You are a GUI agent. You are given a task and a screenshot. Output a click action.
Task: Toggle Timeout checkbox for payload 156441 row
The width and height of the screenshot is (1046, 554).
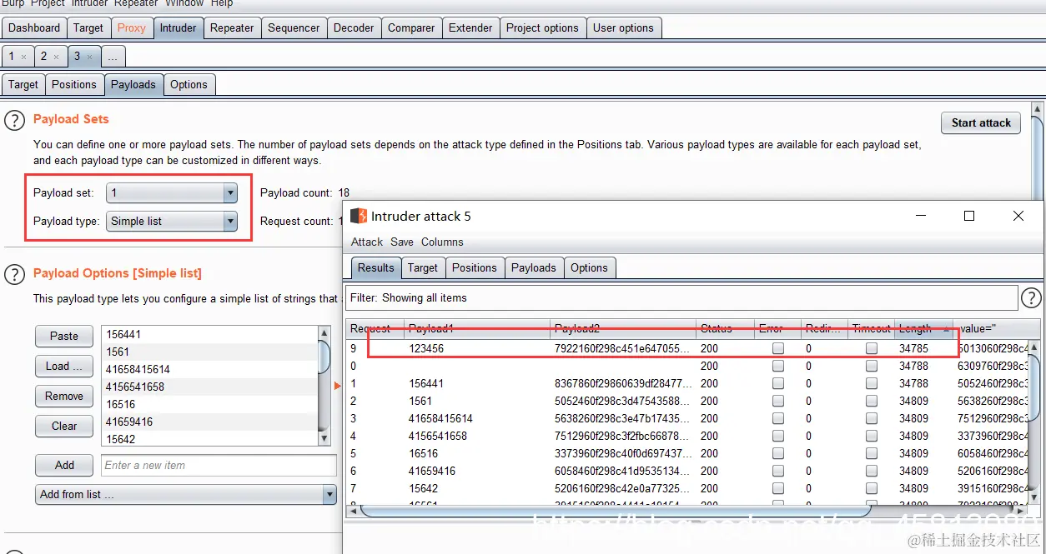pos(872,384)
